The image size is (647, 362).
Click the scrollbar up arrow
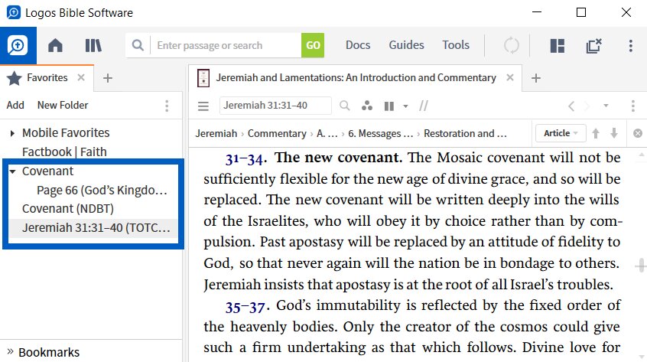coord(641,155)
